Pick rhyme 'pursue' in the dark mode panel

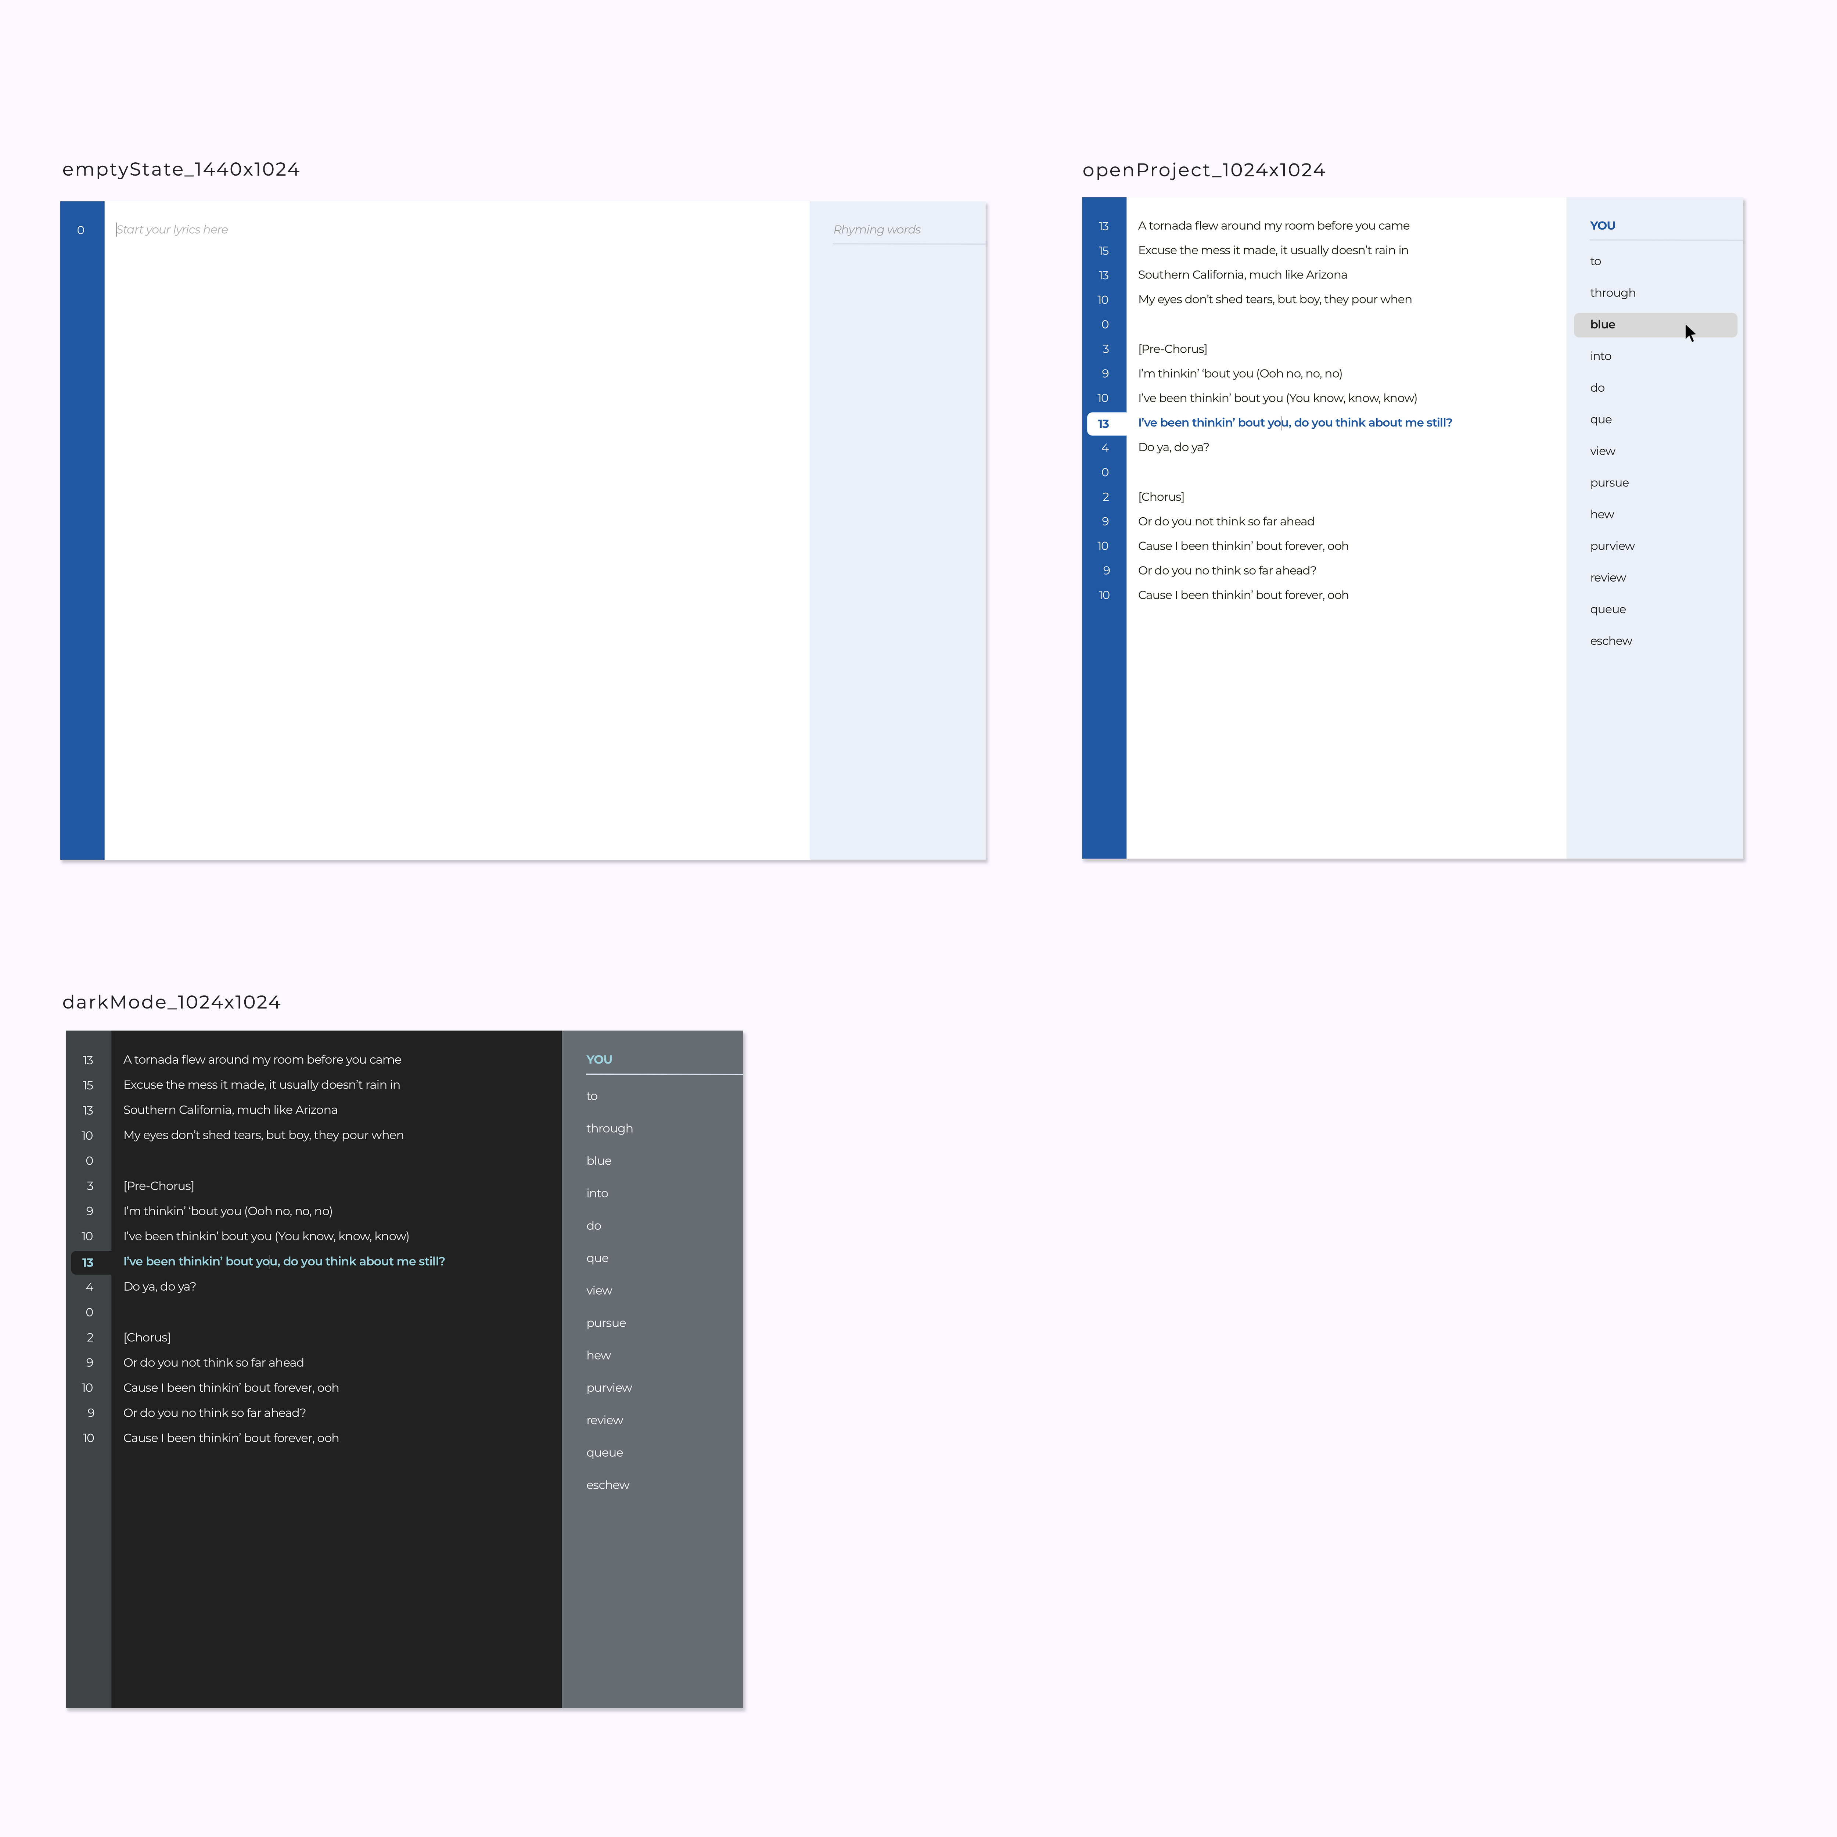click(x=606, y=1323)
